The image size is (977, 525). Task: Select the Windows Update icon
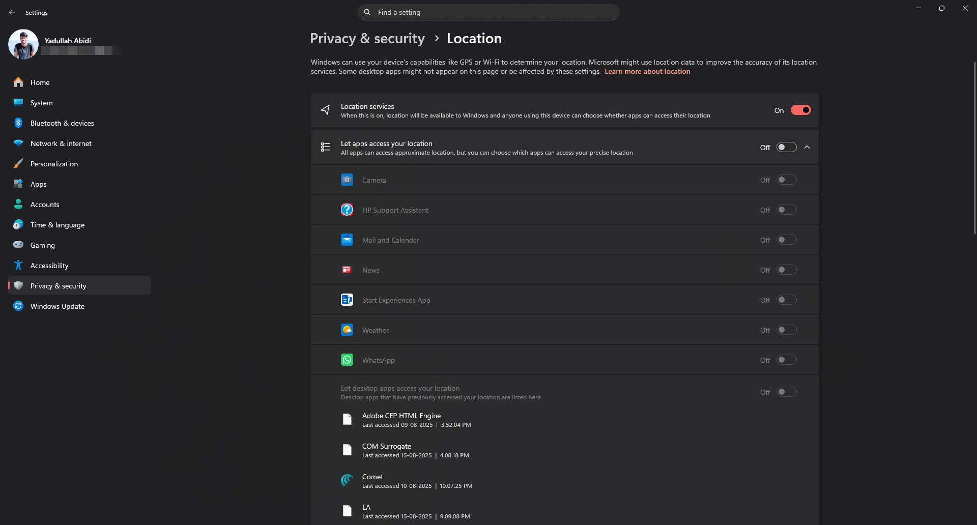point(18,306)
